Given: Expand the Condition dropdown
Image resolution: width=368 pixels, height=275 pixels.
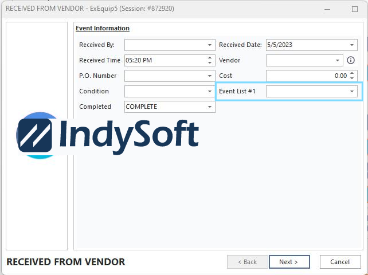Looking at the screenshot, I should point(210,91).
